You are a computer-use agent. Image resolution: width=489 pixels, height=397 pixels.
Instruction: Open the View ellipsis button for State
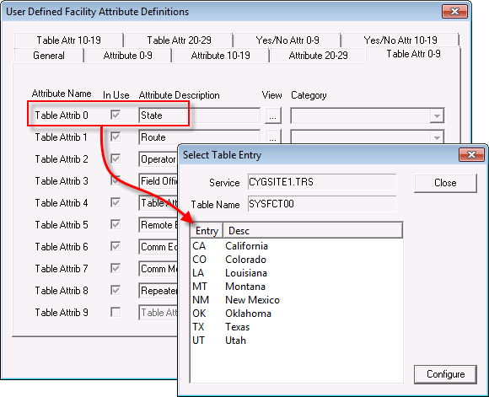[x=273, y=115]
